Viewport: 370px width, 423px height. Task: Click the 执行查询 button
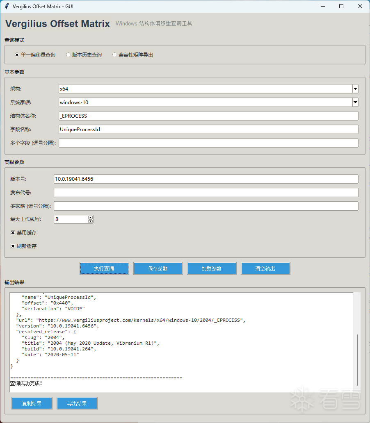point(104,268)
